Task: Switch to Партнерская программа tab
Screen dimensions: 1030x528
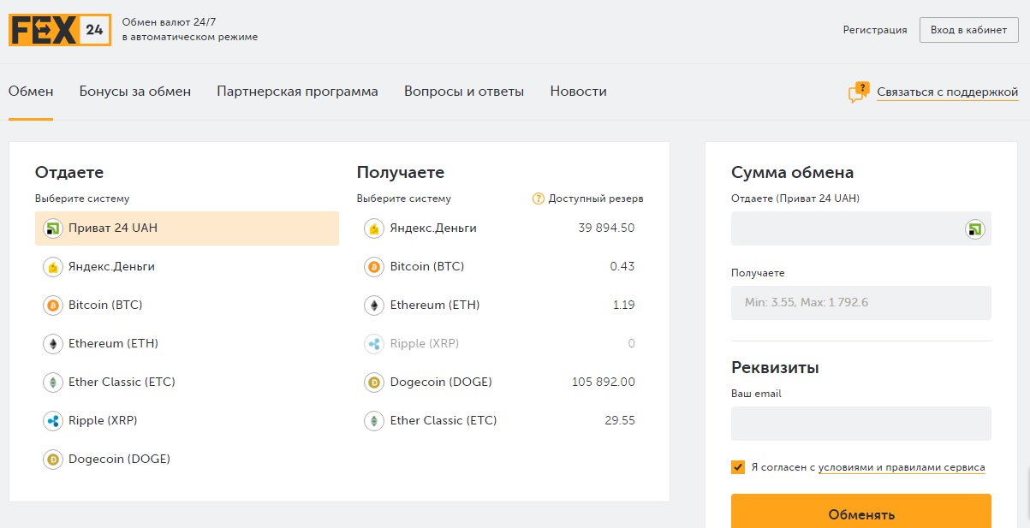Action: pos(297,92)
